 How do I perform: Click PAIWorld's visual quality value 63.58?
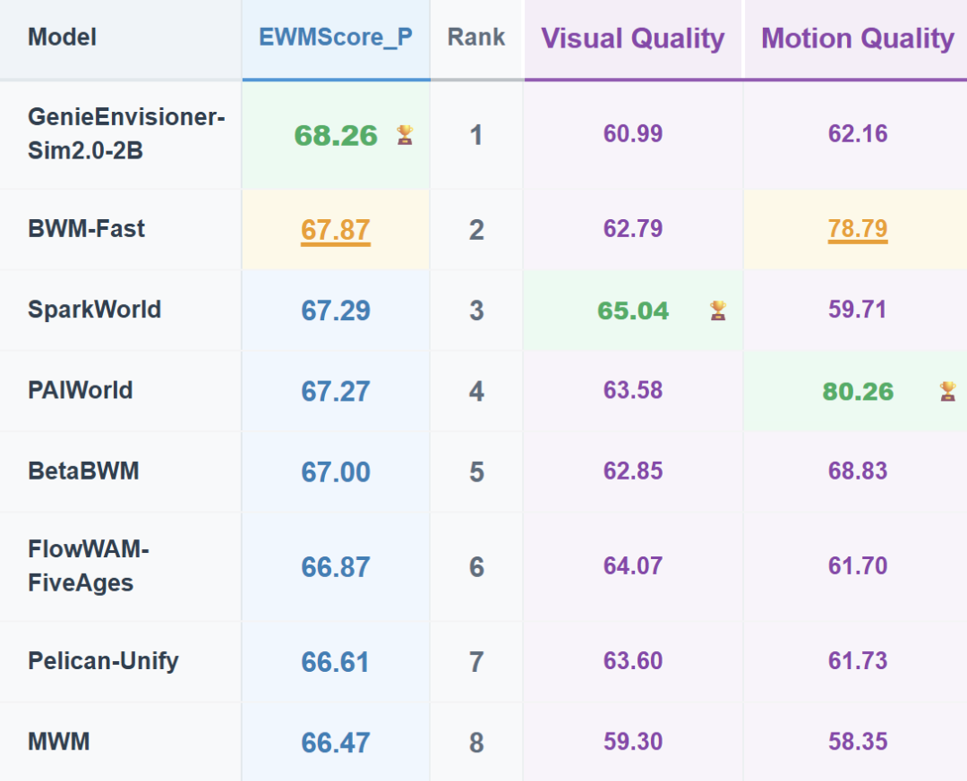click(633, 390)
